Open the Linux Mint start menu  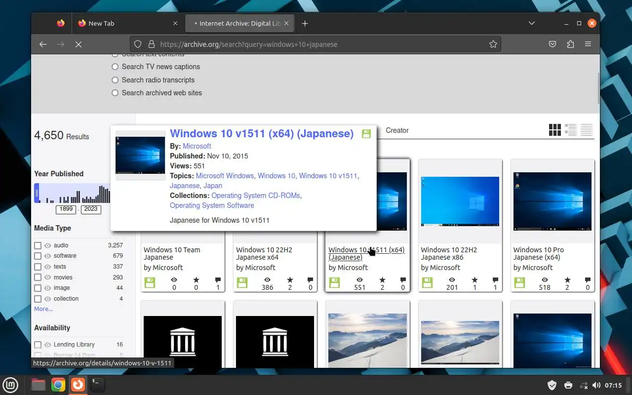coord(10,385)
